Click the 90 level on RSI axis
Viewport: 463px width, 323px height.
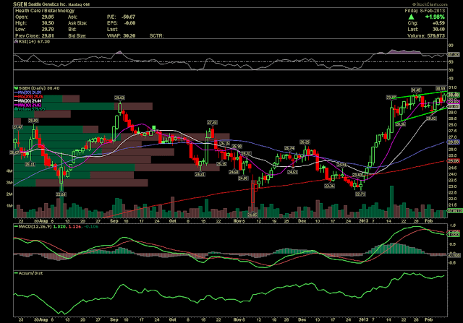click(451, 45)
